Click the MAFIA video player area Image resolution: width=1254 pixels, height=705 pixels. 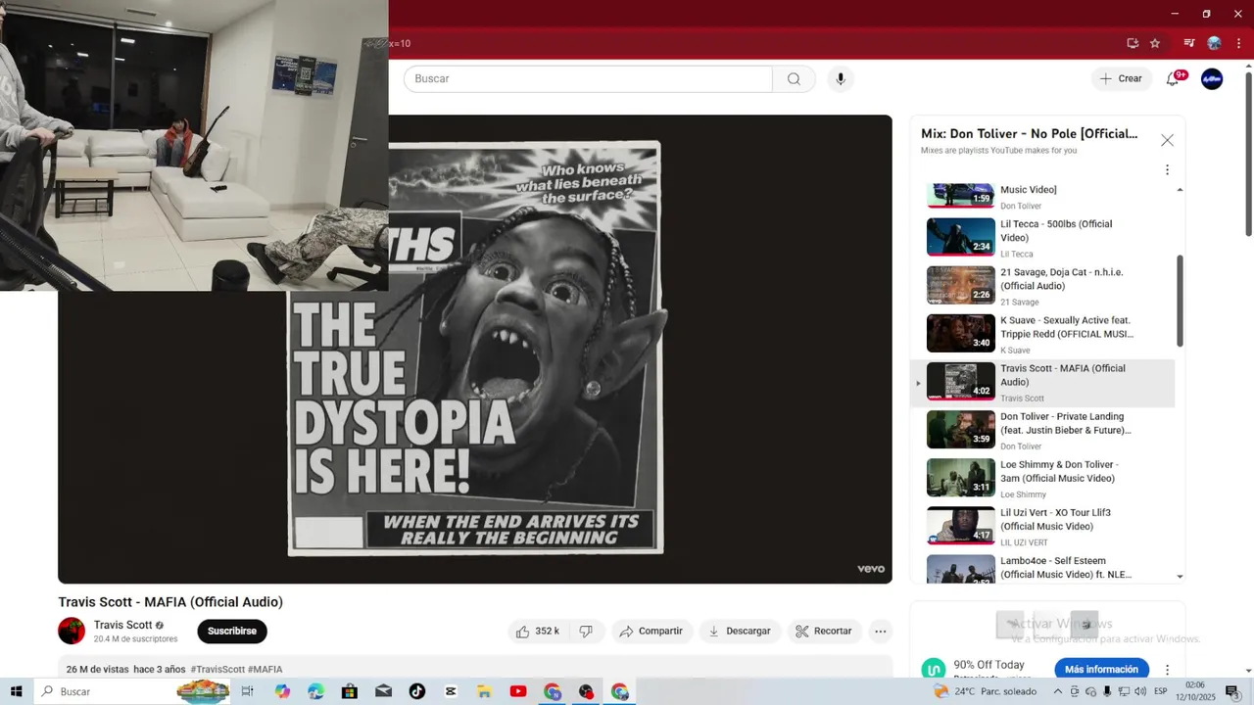pos(474,350)
